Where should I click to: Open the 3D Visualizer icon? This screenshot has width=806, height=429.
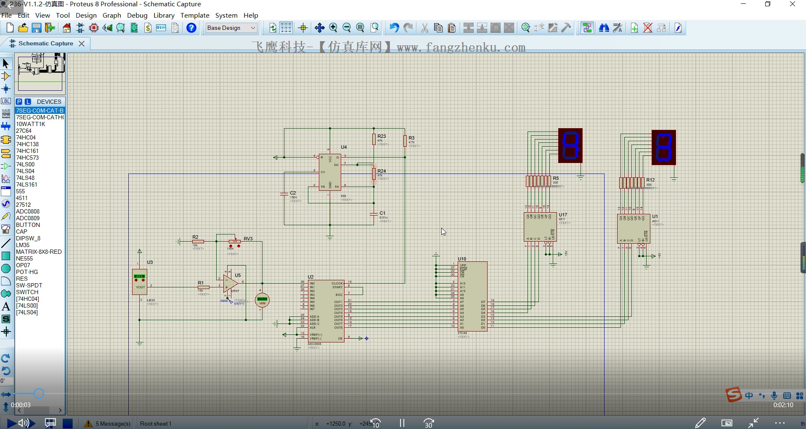[107, 28]
